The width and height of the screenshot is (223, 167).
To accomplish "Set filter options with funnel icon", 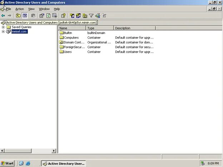I will pyautogui.click(x=91, y=16).
